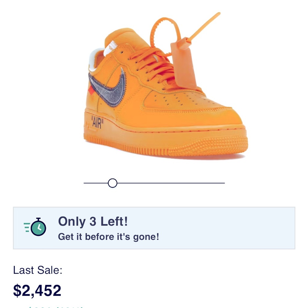
Task: Select the carousel navigation dot
Action: pyautogui.click(x=112, y=183)
